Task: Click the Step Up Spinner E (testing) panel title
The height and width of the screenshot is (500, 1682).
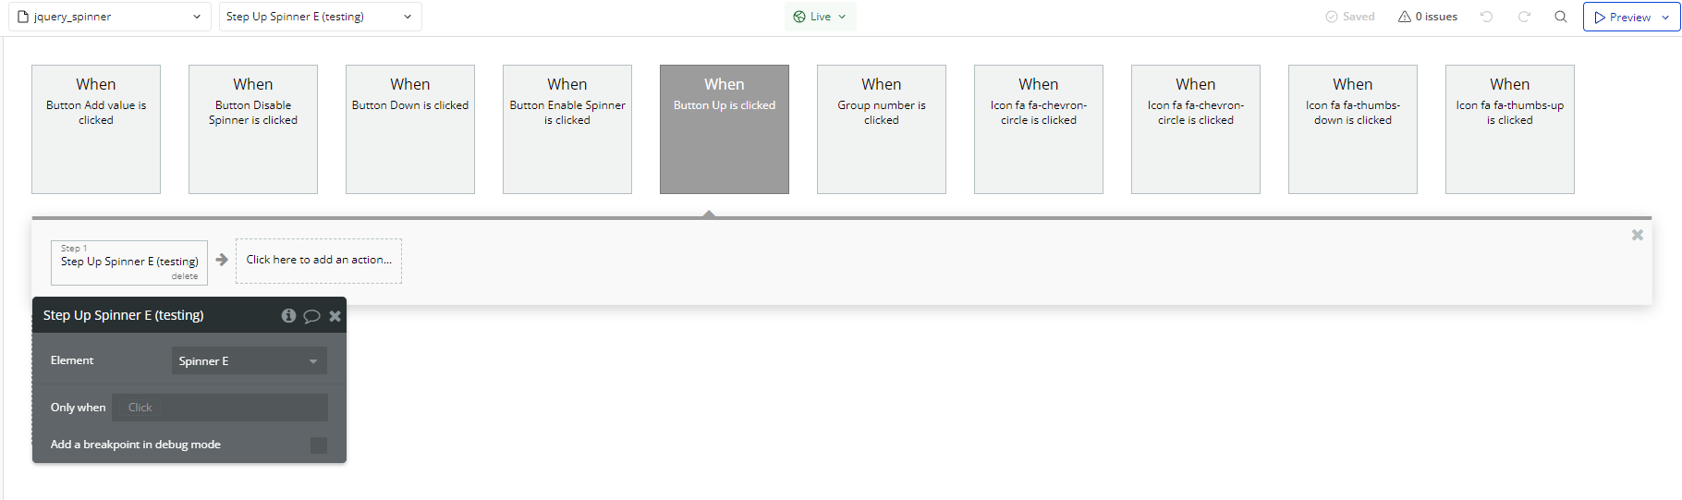Action: pos(123,315)
